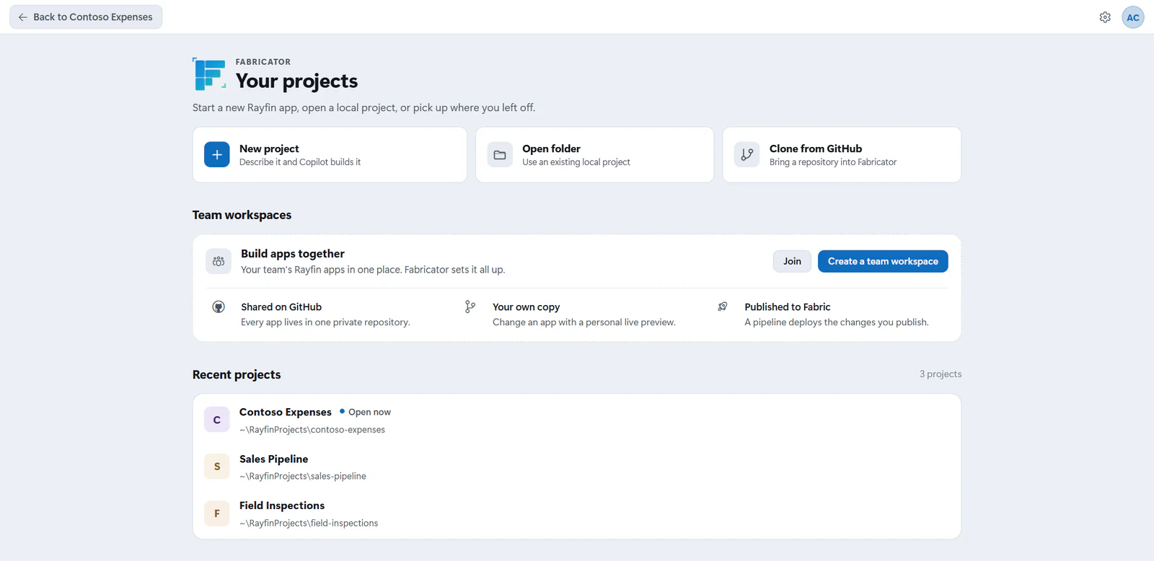Click the Contoso Expenses C project icon
Image resolution: width=1154 pixels, height=561 pixels.
[217, 420]
